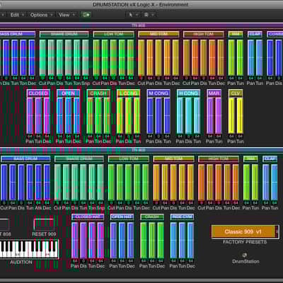Click the RIDE CYM Pan slider
The image size is (283, 283).
pos(173,240)
